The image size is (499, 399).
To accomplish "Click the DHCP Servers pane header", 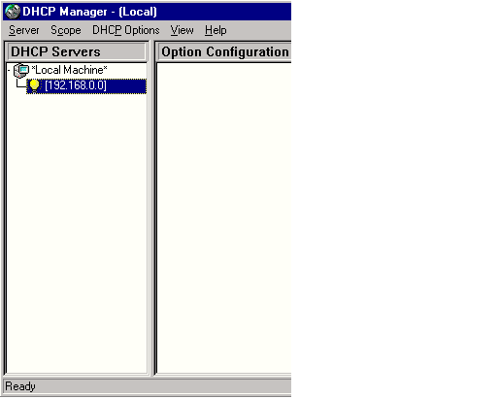I will 77,51.
